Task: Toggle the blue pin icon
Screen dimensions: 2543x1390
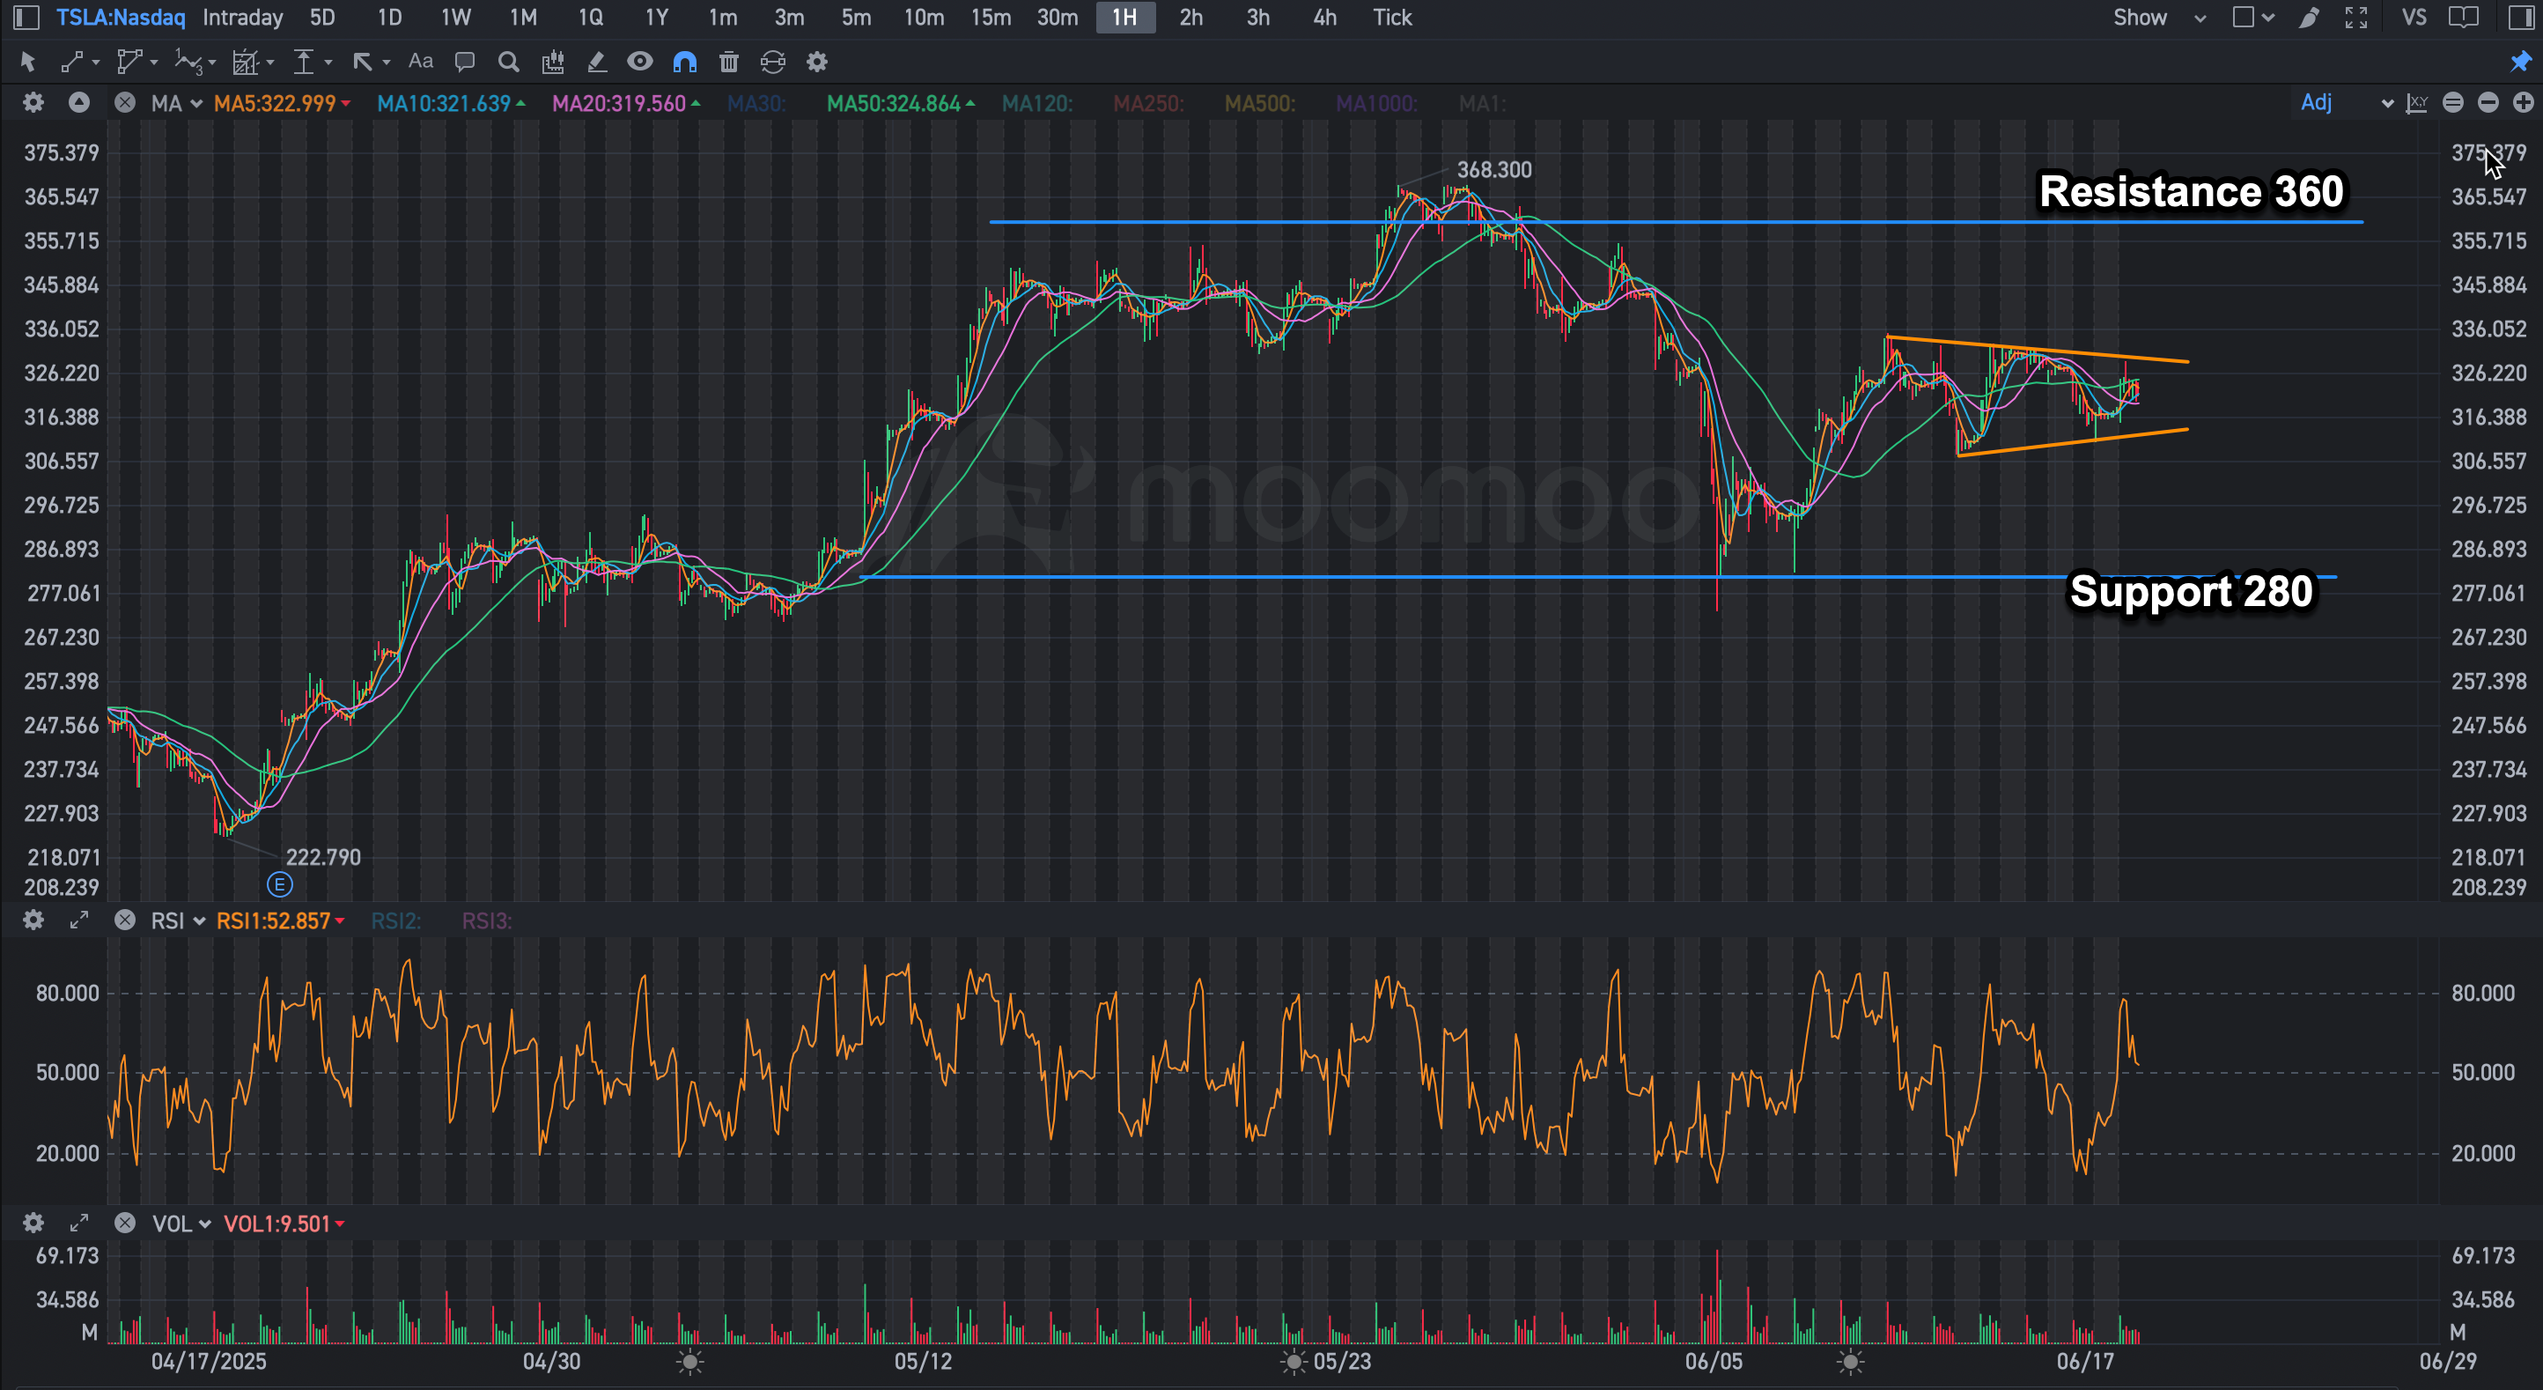Action: 2520,63
